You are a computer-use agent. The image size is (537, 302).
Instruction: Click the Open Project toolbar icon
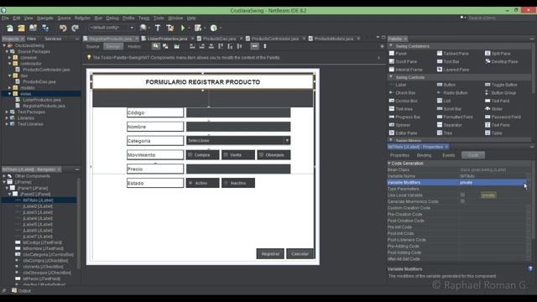pos(33,28)
